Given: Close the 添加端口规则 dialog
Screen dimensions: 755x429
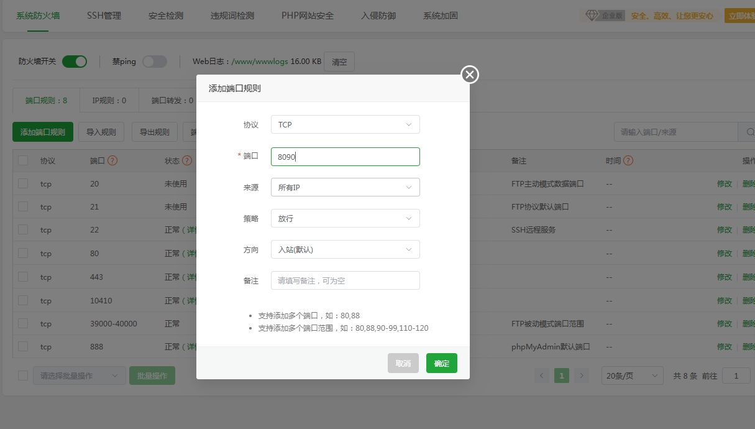Looking at the screenshot, I should 469,74.
